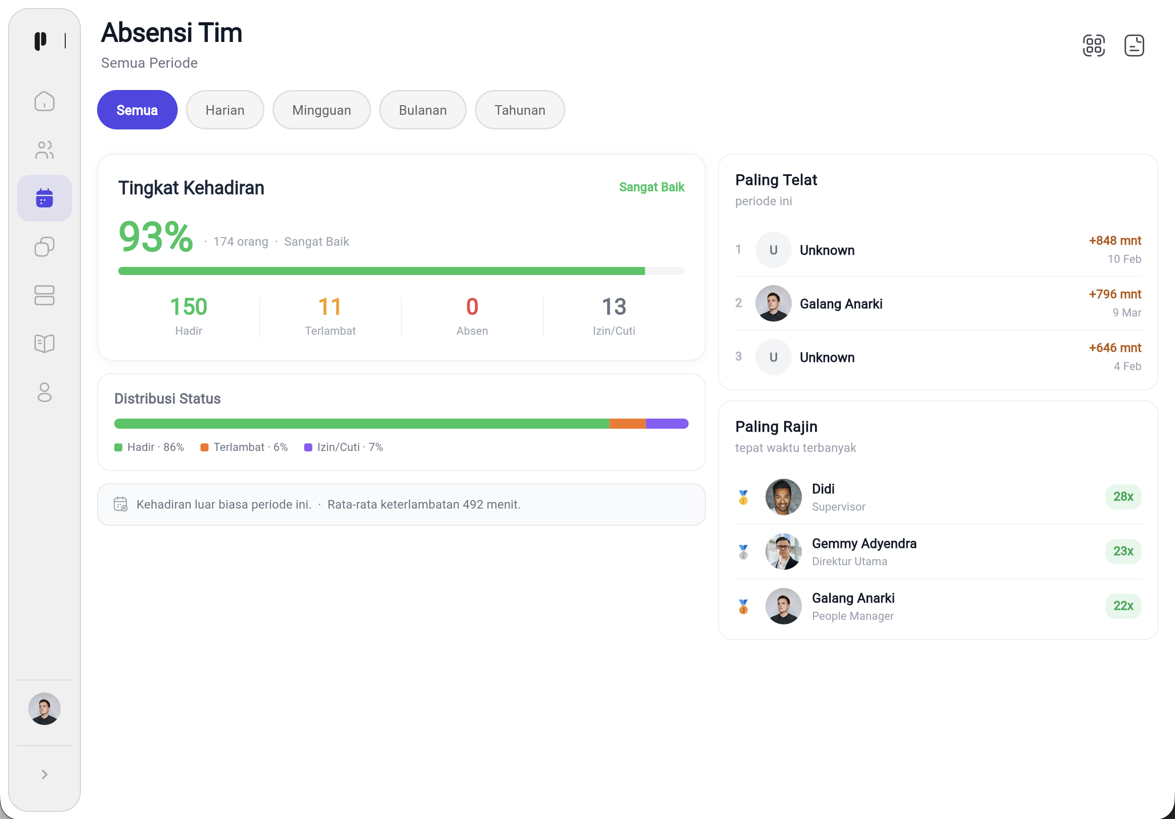Switch to the Tahunan tab
This screenshot has width=1175, height=819.
click(519, 110)
